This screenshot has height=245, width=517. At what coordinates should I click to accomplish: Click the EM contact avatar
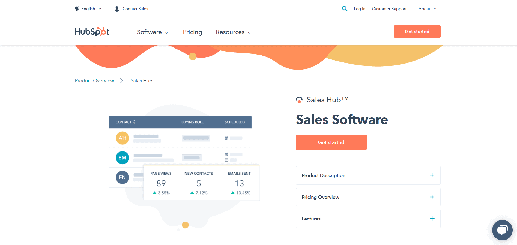122,158
